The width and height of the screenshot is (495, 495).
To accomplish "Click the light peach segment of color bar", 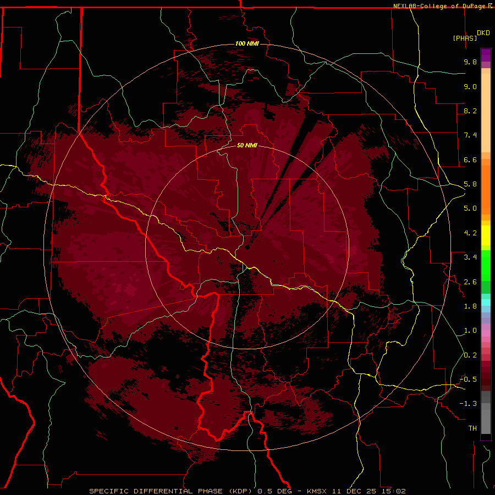I will (x=486, y=113).
